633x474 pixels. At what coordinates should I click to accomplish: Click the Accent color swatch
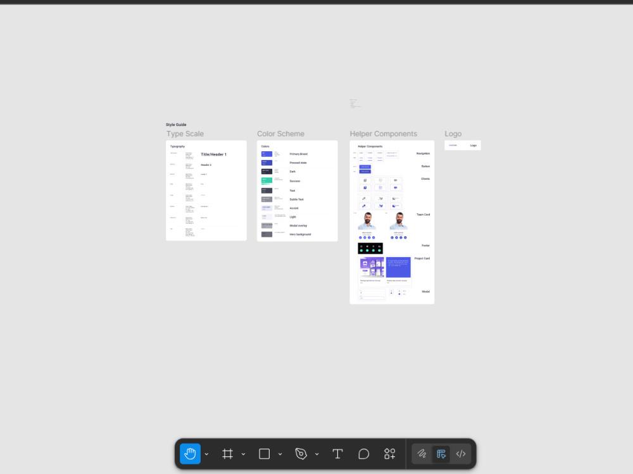click(266, 208)
